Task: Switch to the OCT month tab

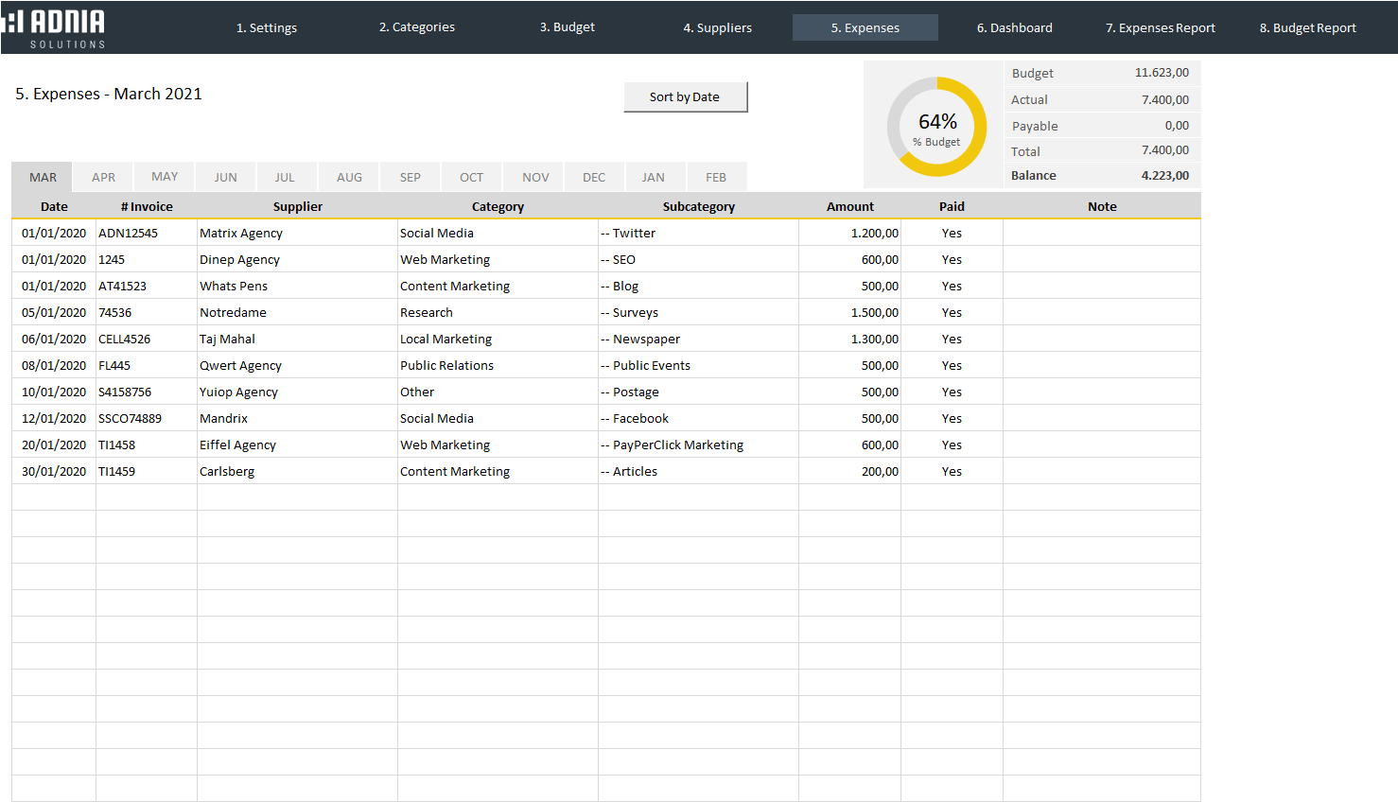Action: 471,177
